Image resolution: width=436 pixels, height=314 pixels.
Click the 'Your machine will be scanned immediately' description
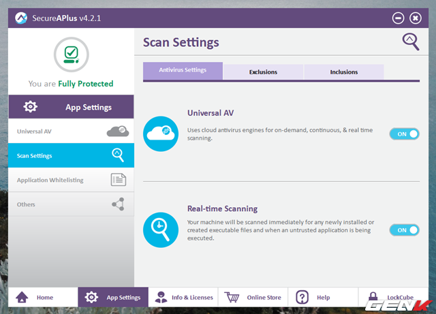[281, 230]
